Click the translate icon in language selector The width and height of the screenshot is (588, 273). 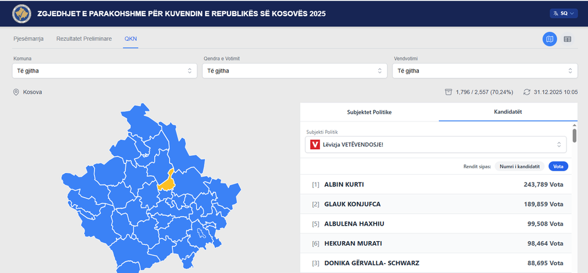click(x=556, y=13)
